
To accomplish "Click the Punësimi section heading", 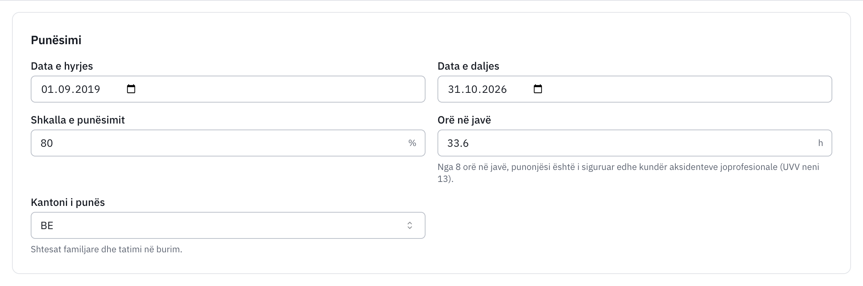I will 56,40.
